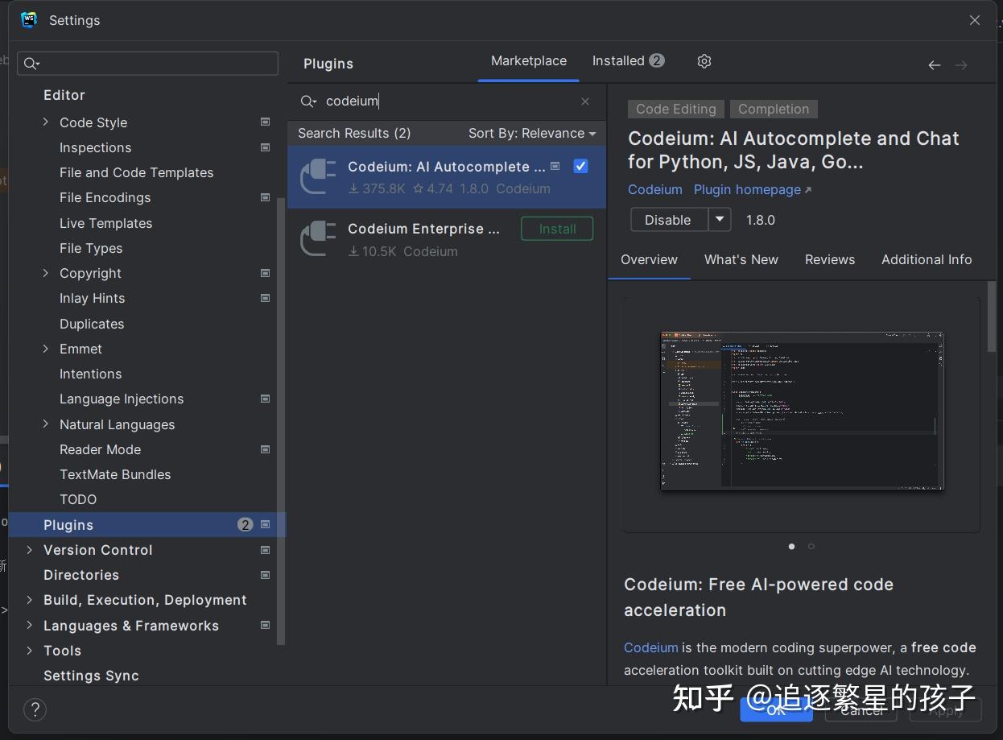Open Codeium link in description text

[x=651, y=648]
